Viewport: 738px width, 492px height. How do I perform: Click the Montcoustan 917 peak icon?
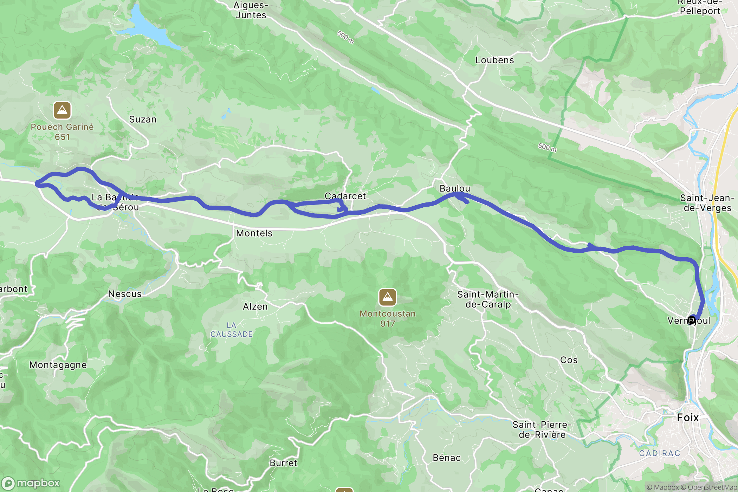(388, 297)
